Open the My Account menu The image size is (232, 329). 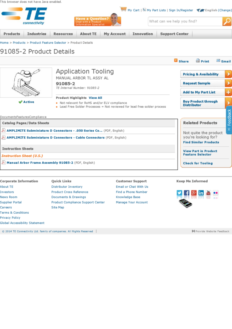(115, 34)
